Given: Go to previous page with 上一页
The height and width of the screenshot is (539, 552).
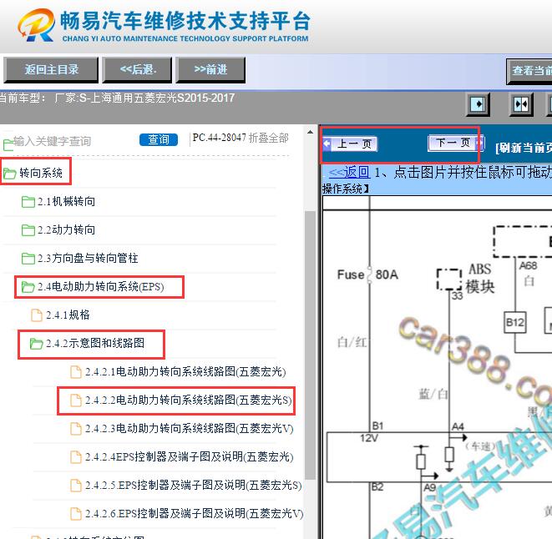Looking at the screenshot, I should [x=350, y=144].
